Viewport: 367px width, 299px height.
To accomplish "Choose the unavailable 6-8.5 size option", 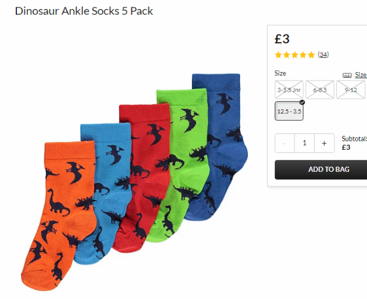I will tap(320, 90).
